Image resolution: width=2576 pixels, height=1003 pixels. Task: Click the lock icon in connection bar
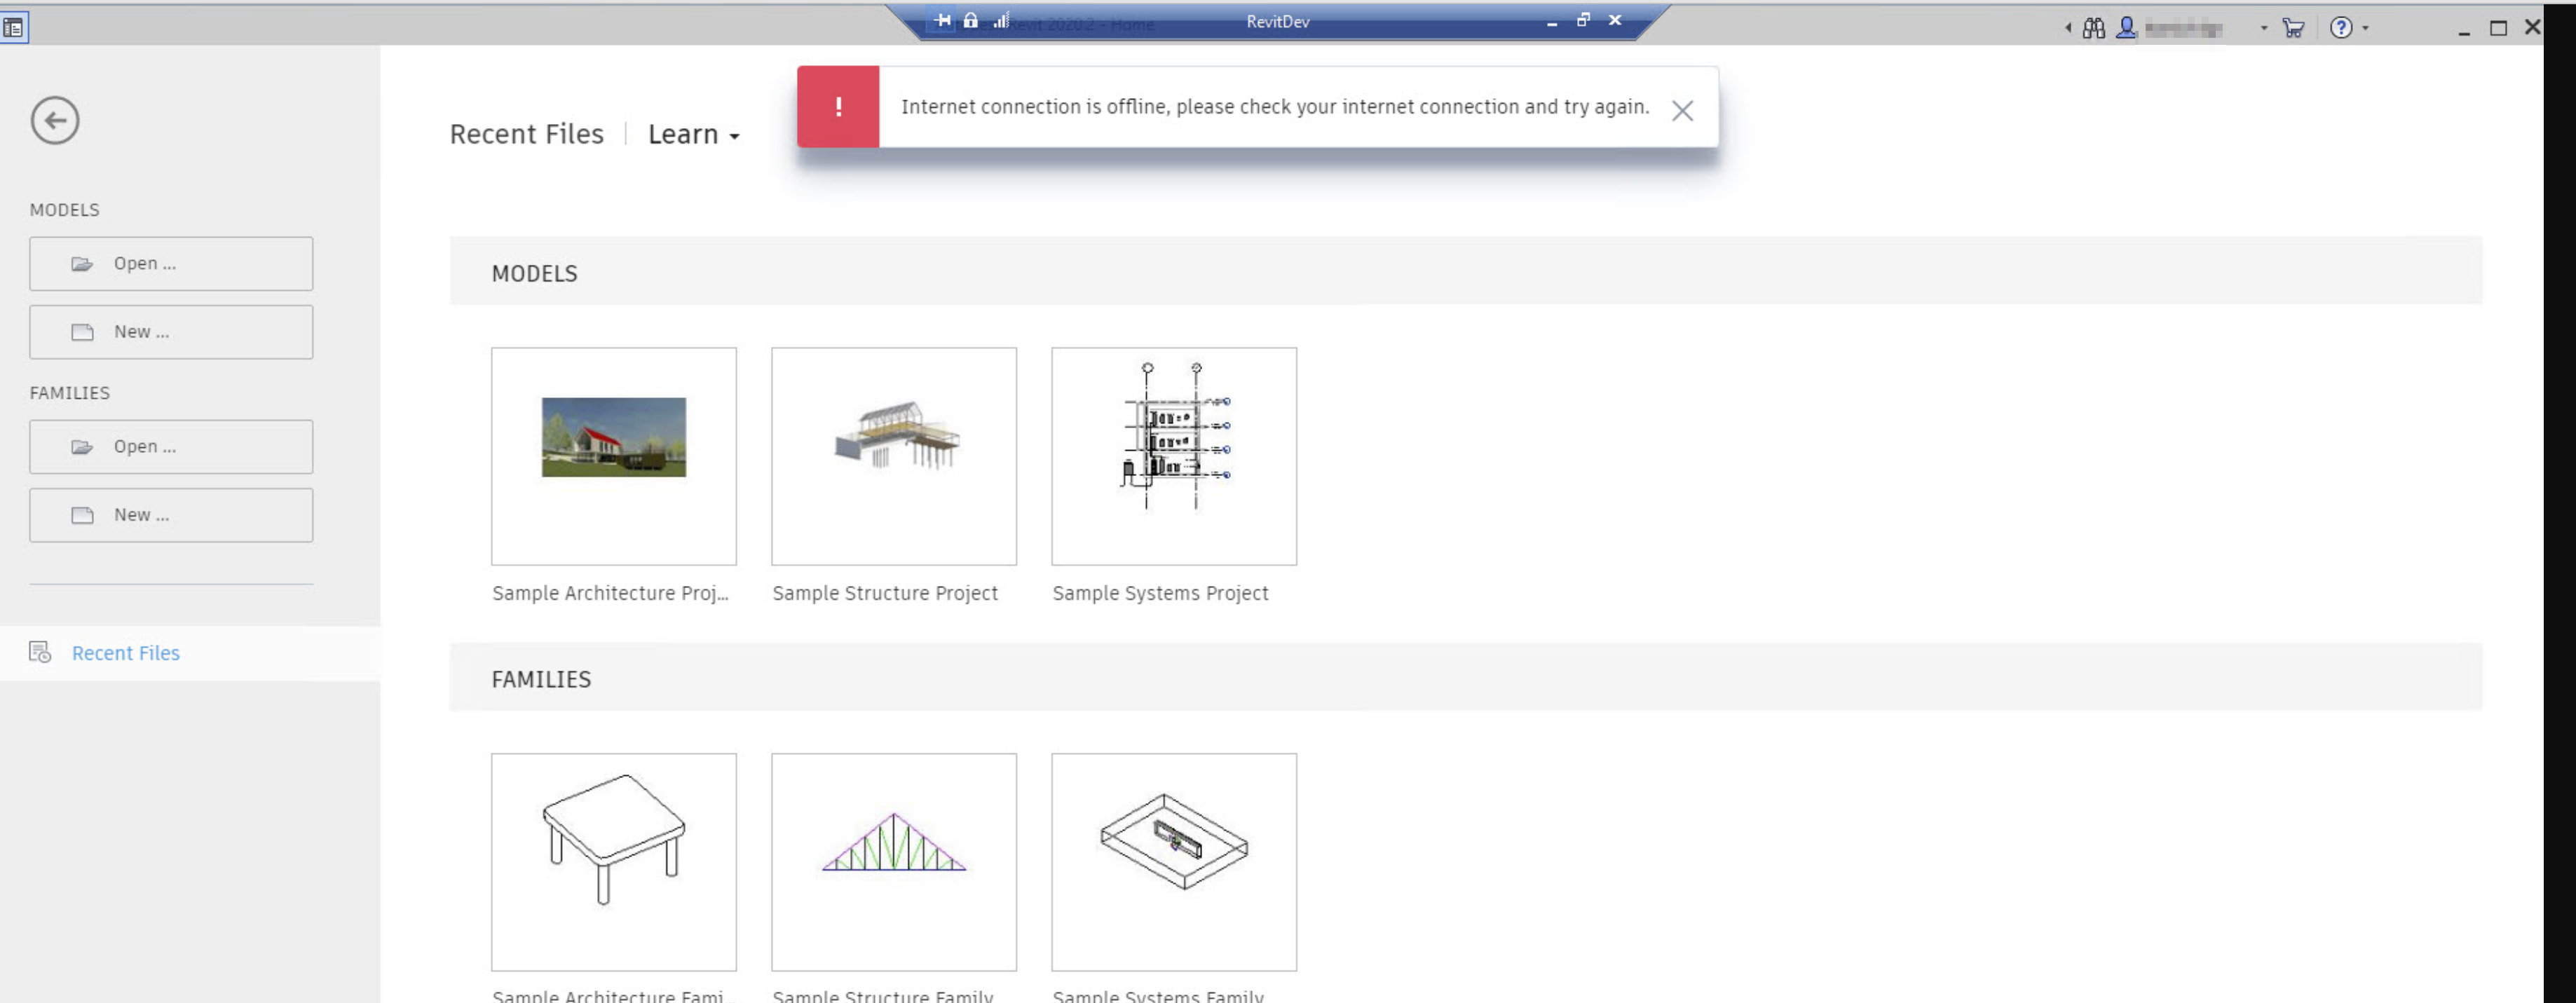970,20
